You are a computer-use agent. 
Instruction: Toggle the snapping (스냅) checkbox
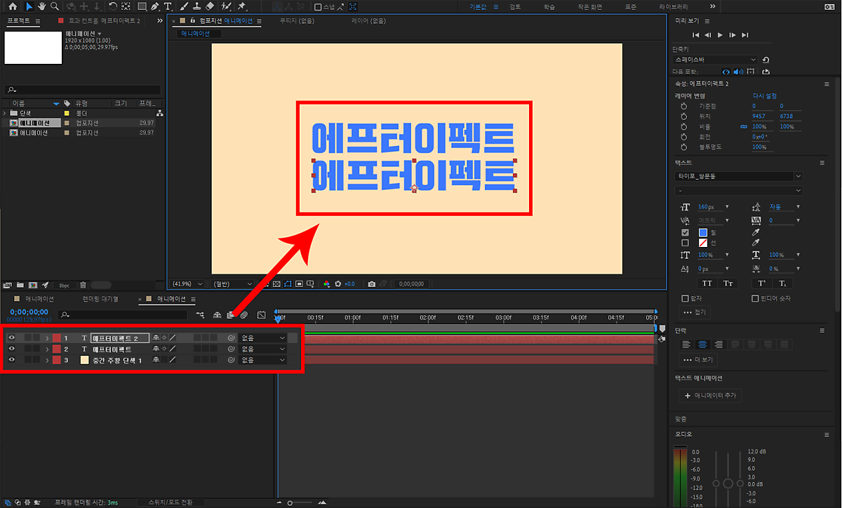318,7
